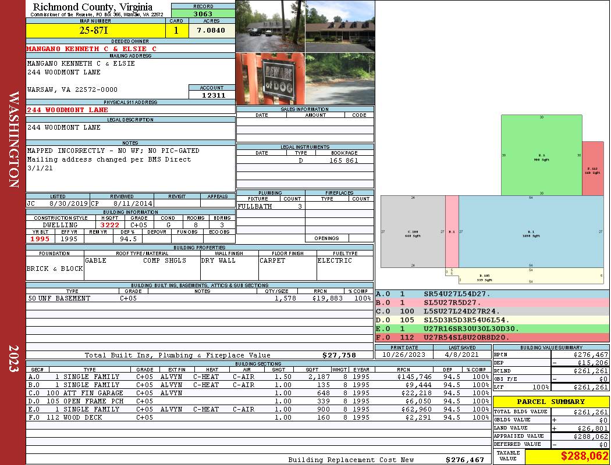Click the front house photo thumbnail

pyautogui.click(x=340, y=27)
